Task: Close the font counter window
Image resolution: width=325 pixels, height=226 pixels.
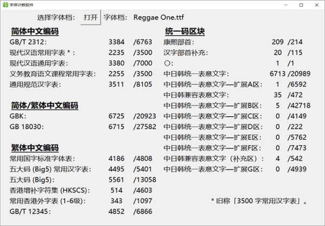Action: (315, 4)
